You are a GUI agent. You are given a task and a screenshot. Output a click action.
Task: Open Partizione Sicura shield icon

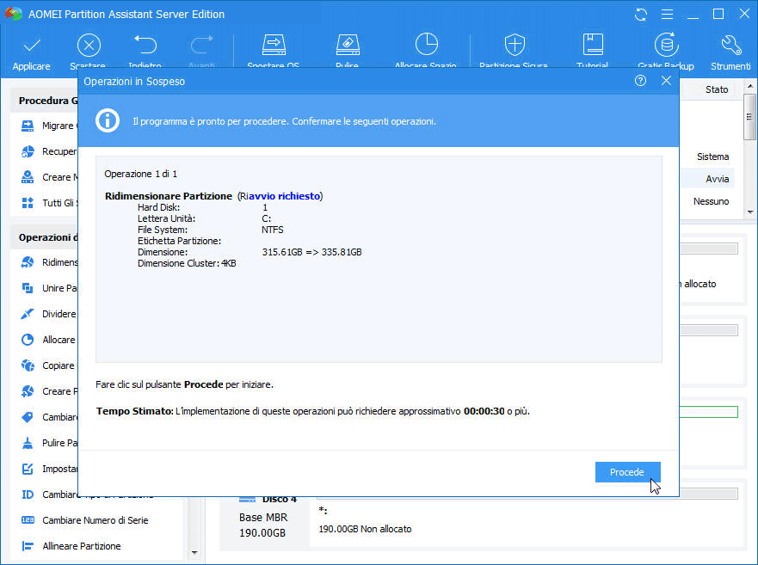click(514, 45)
